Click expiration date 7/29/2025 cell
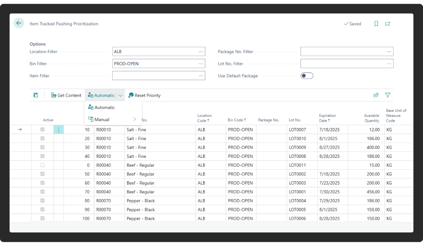Screen dimensions: 423x246 [333, 201]
